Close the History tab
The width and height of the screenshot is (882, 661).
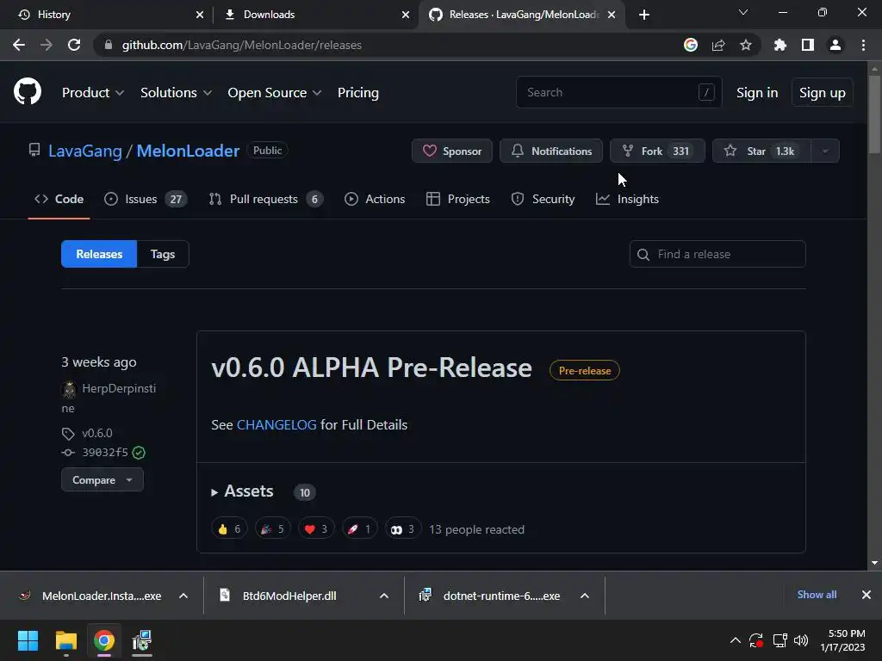(200, 15)
